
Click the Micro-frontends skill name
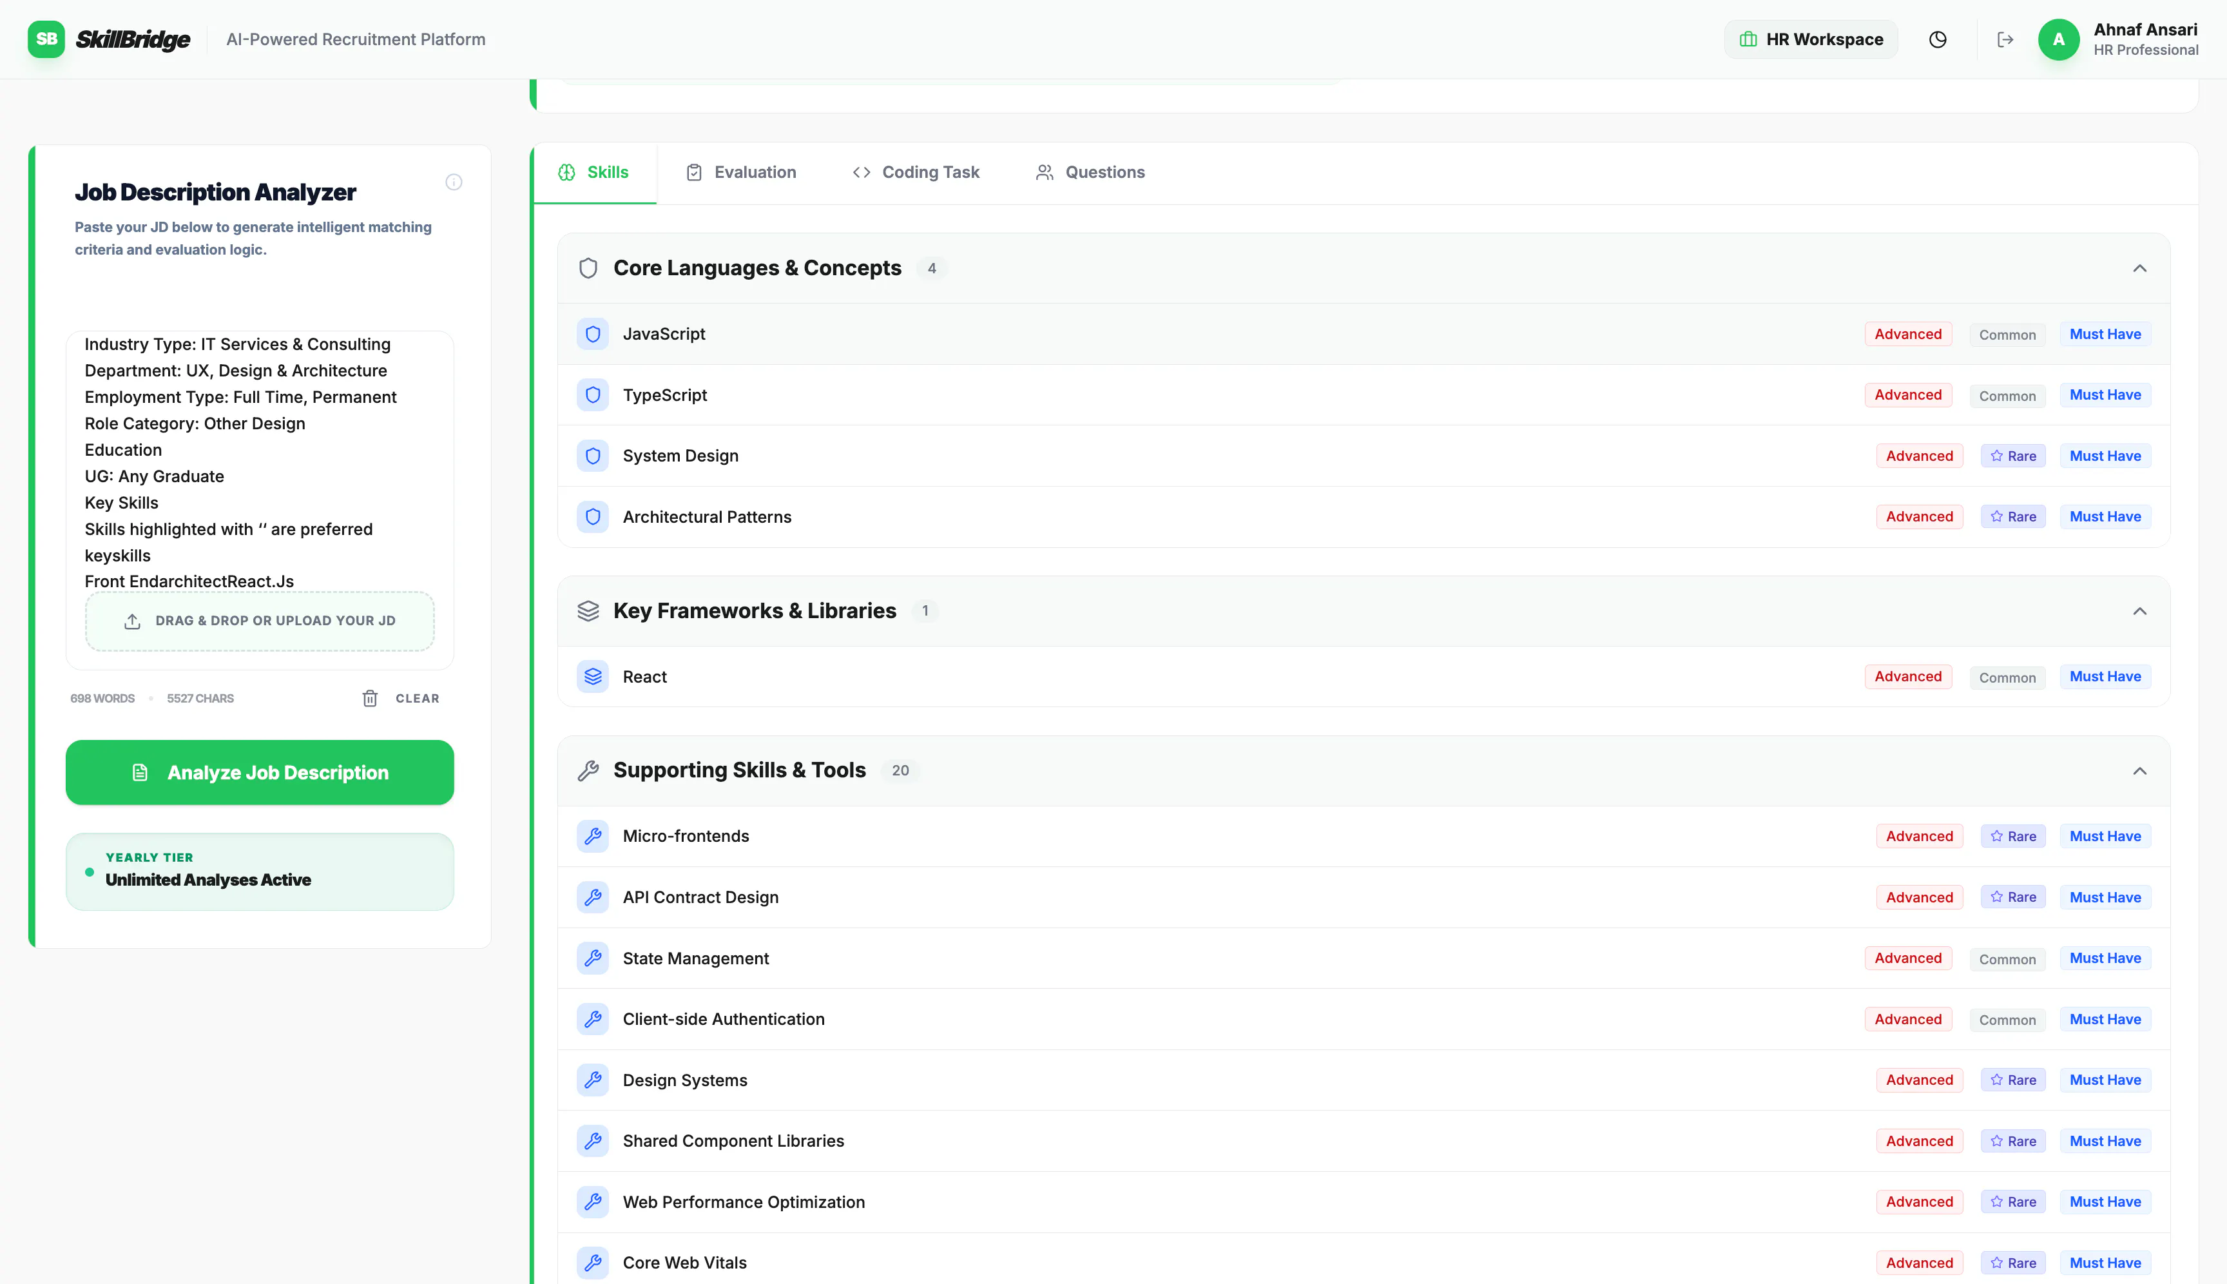686,836
